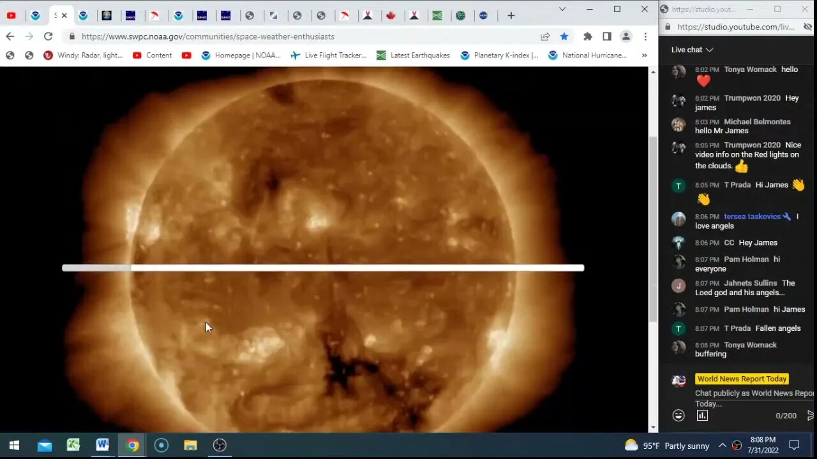Image resolution: width=817 pixels, height=459 pixels.
Task: Click the CC 'Hey James' message
Action: [x=736, y=243]
